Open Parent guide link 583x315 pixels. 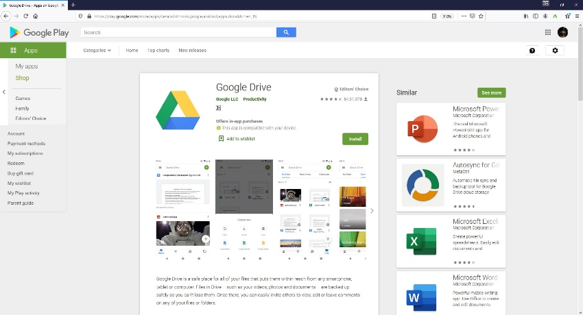21,203
